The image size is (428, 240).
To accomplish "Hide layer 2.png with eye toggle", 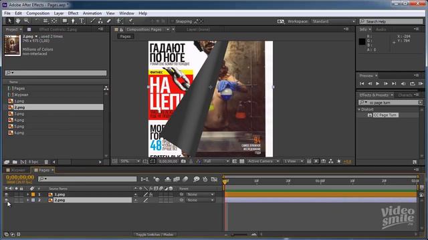I will pyautogui.click(x=7, y=200).
